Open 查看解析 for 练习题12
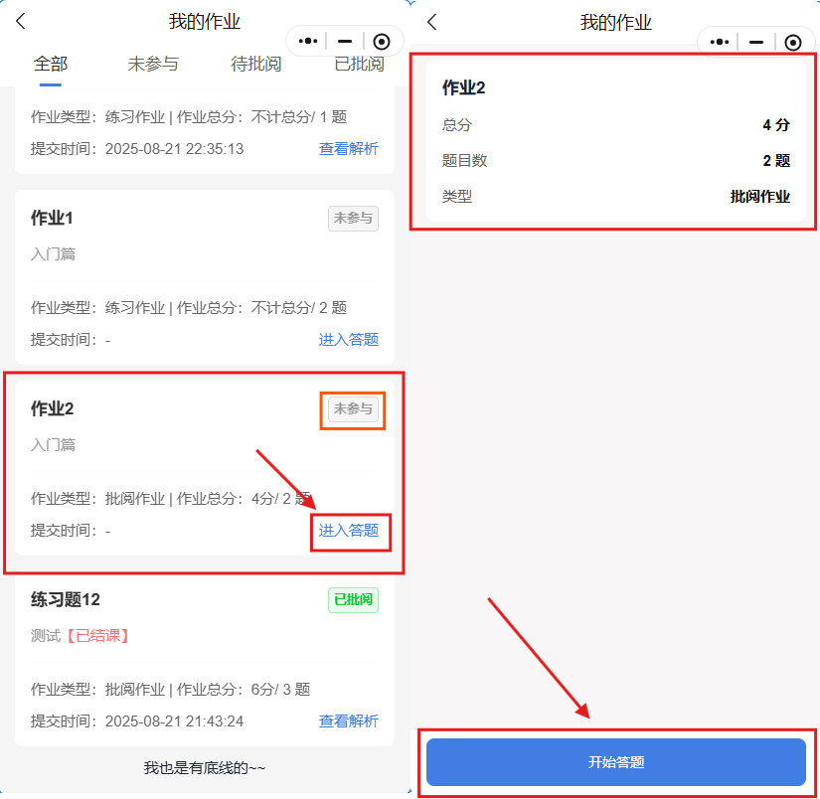820x799 pixels. click(x=348, y=720)
